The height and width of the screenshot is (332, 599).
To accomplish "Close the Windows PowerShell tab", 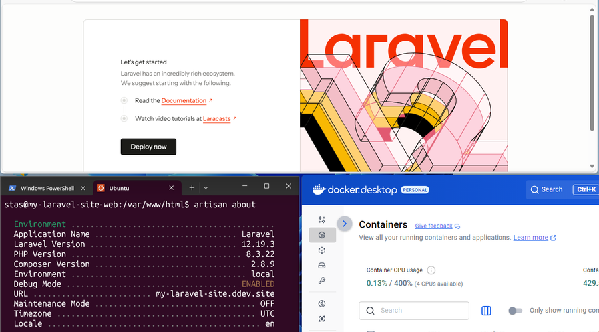I will point(83,188).
